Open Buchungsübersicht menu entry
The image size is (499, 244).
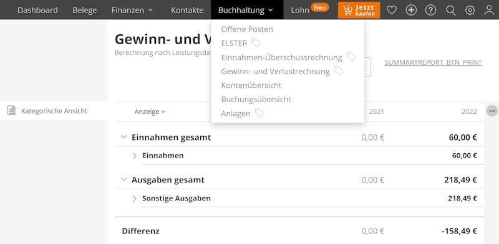coord(256,99)
